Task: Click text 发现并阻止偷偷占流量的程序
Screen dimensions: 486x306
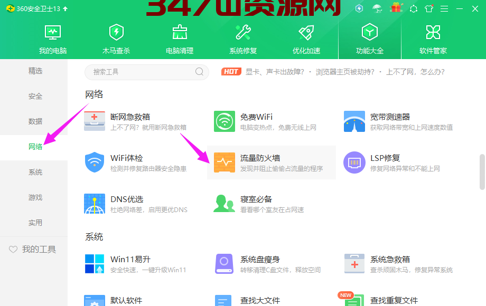Action: 282,169
